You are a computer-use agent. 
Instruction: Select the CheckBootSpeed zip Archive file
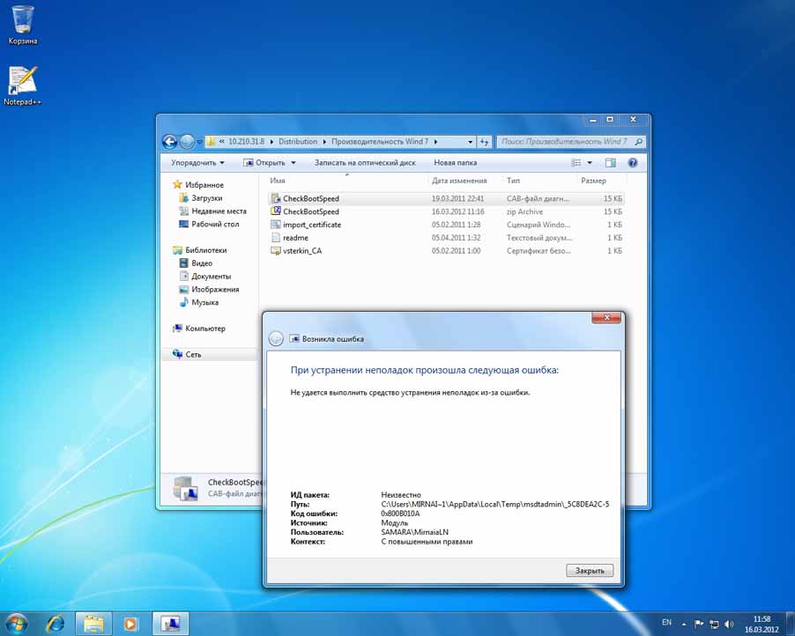click(x=310, y=211)
